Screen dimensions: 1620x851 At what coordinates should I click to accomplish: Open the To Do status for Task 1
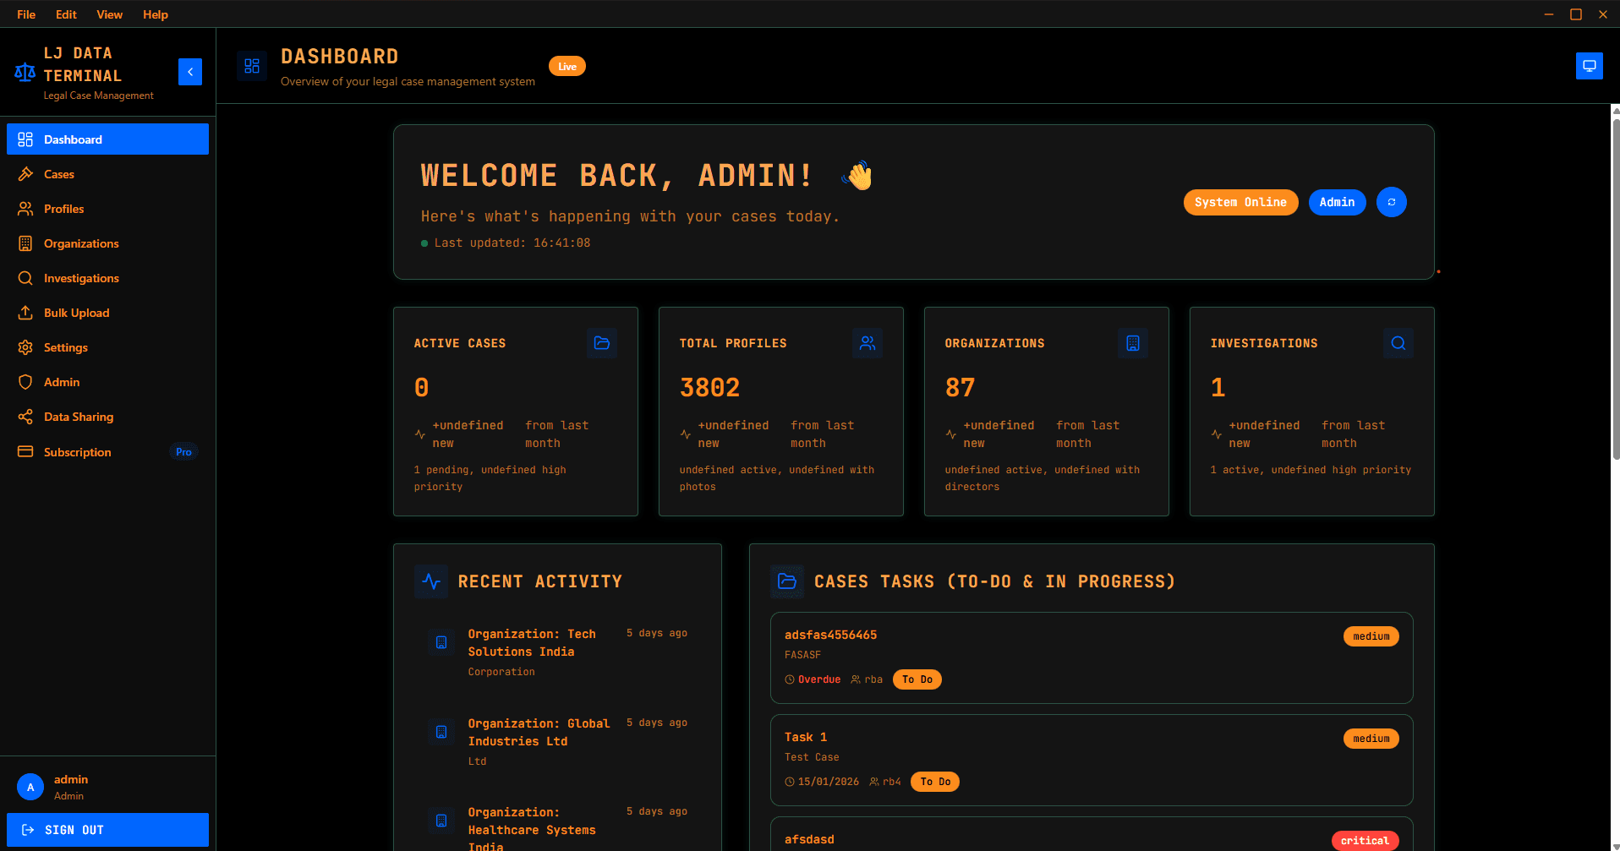[934, 781]
